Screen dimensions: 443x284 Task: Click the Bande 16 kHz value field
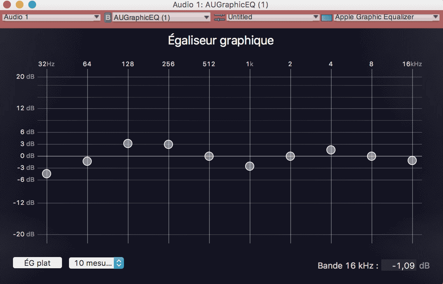399,265
